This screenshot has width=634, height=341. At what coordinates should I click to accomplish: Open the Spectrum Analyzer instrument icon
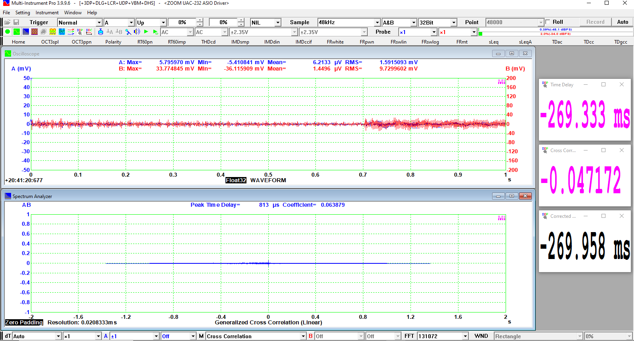click(x=25, y=32)
